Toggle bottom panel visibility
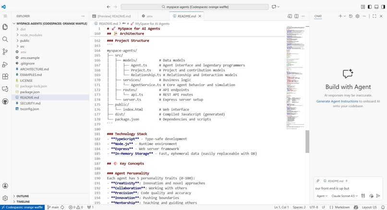Viewport: 387px width, 210px height. pos(376,7)
